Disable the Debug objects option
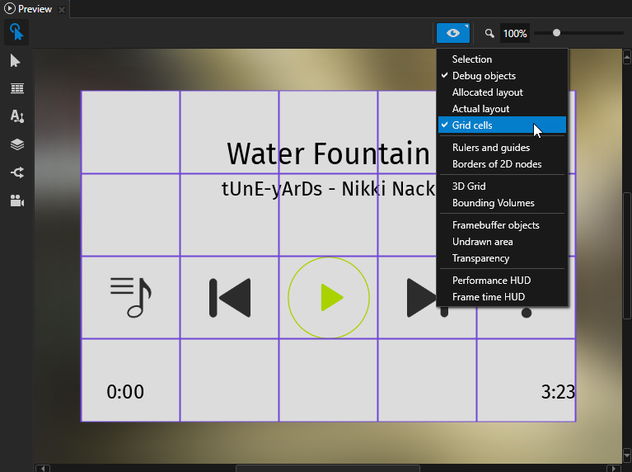632x472 pixels. pyautogui.click(x=484, y=76)
